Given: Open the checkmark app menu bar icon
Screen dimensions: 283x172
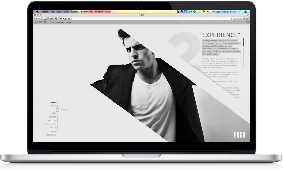Looking at the screenshot, I should 178,12.
